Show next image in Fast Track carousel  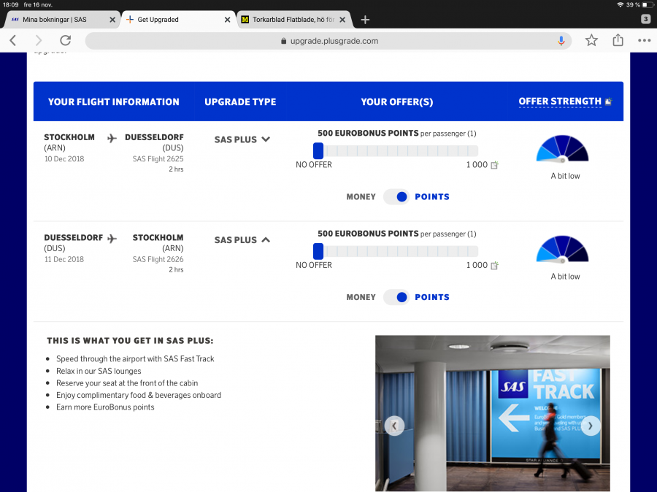pos(590,426)
